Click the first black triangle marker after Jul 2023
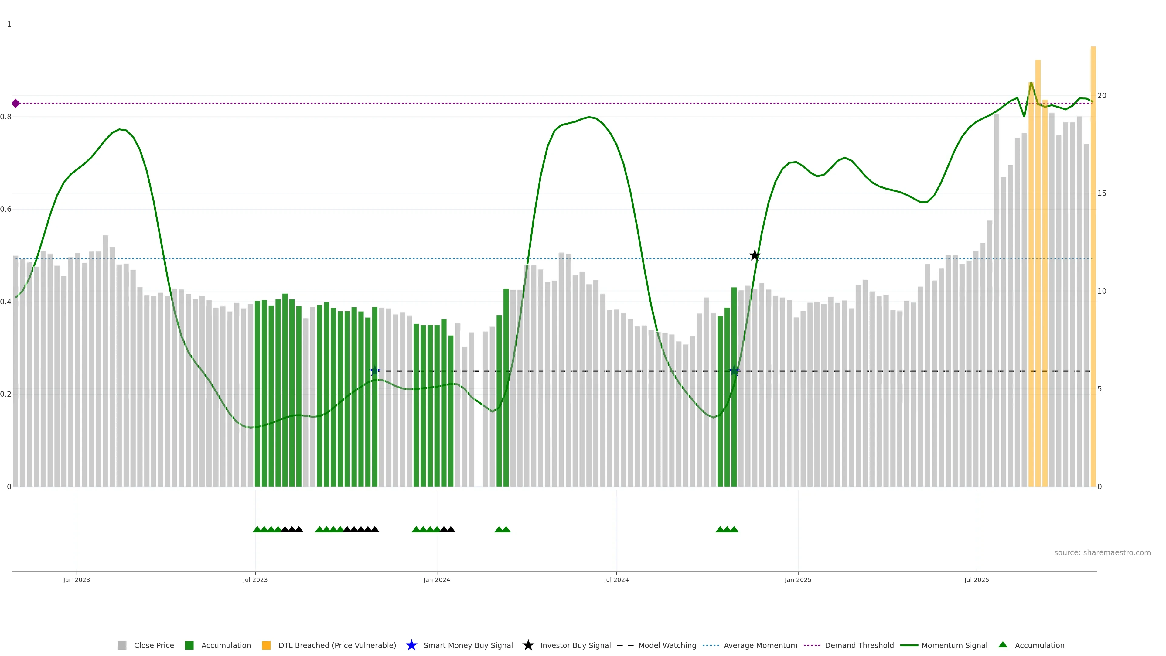The width and height of the screenshot is (1166, 656). tap(285, 529)
